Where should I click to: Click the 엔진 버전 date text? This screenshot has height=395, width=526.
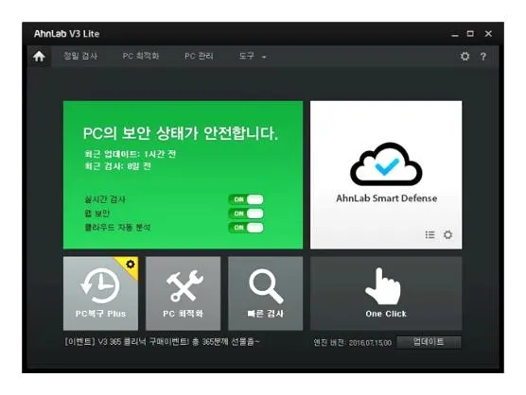pyautogui.click(x=353, y=343)
